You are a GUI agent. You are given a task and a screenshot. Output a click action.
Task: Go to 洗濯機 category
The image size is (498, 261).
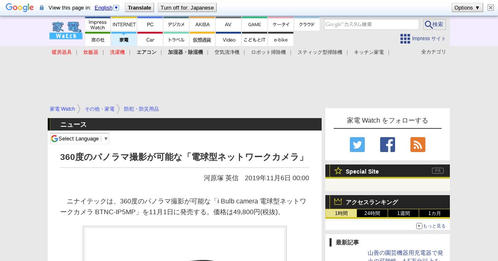(117, 52)
